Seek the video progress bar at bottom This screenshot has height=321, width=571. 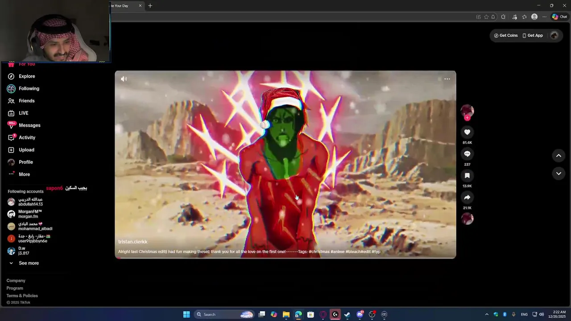tap(285, 258)
